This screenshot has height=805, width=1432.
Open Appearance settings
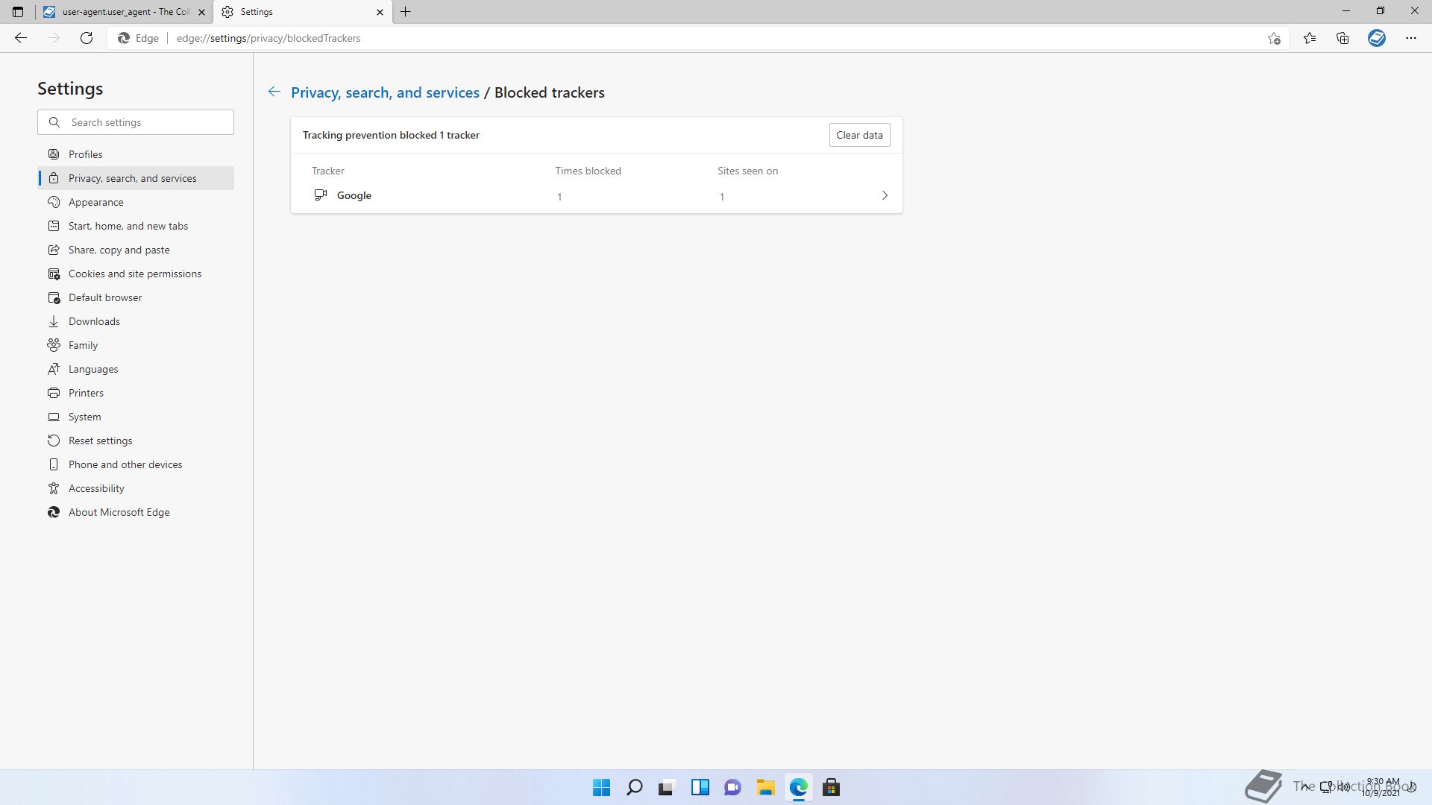(x=136, y=202)
